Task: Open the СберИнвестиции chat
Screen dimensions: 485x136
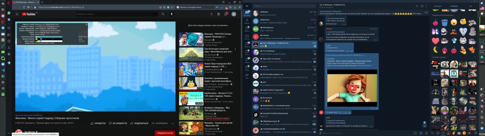Action: click(285, 123)
